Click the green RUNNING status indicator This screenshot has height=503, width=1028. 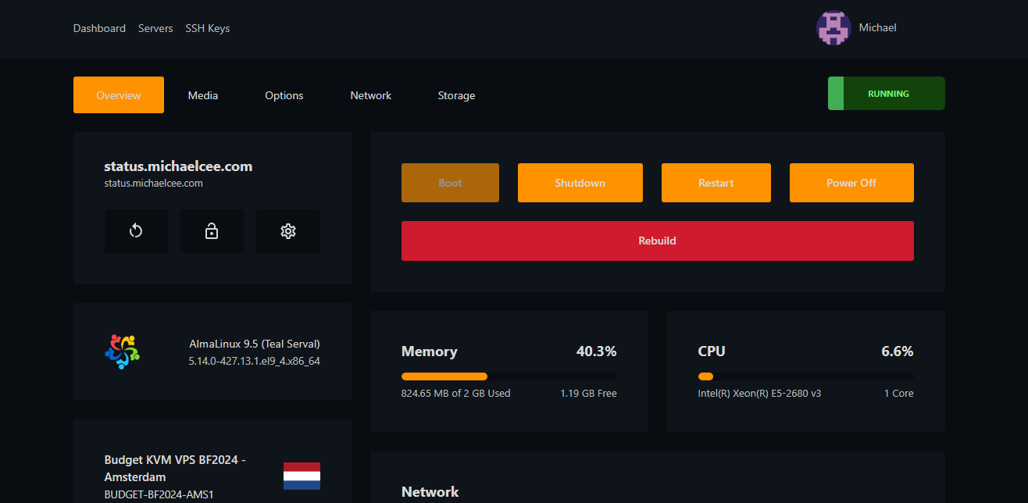click(x=886, y=94)
